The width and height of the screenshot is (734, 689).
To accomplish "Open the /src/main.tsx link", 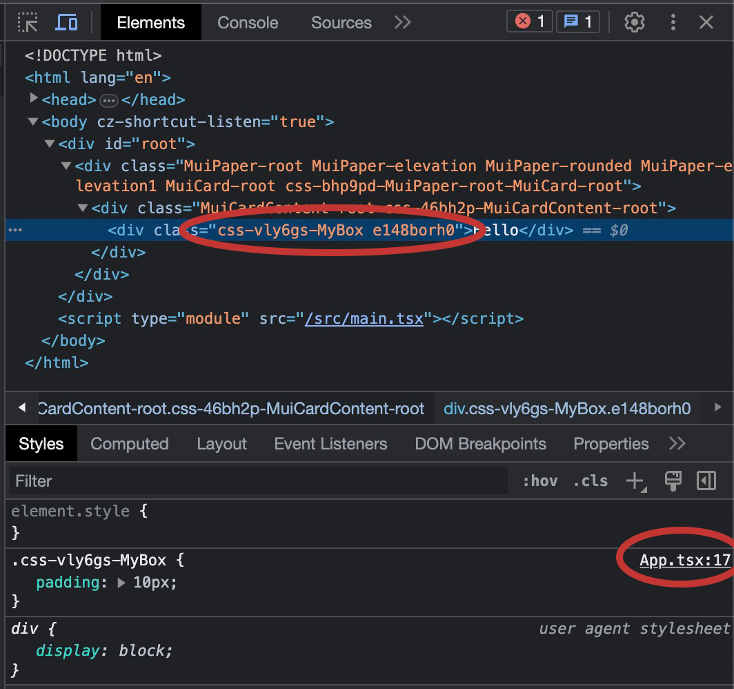I will (364, 318).
